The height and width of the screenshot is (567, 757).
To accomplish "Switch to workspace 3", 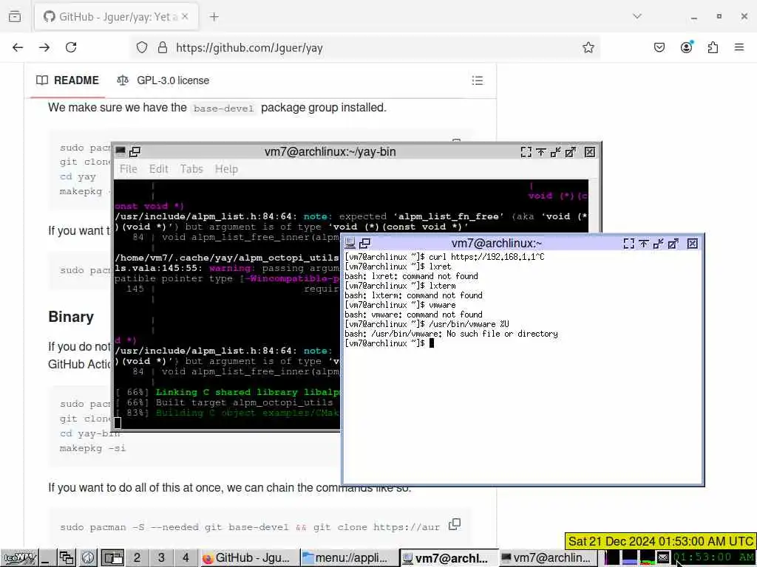I will click(x=161, y=558).
